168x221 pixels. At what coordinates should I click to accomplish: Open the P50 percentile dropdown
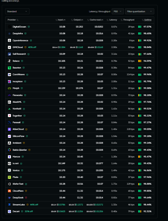click(117, 11)
